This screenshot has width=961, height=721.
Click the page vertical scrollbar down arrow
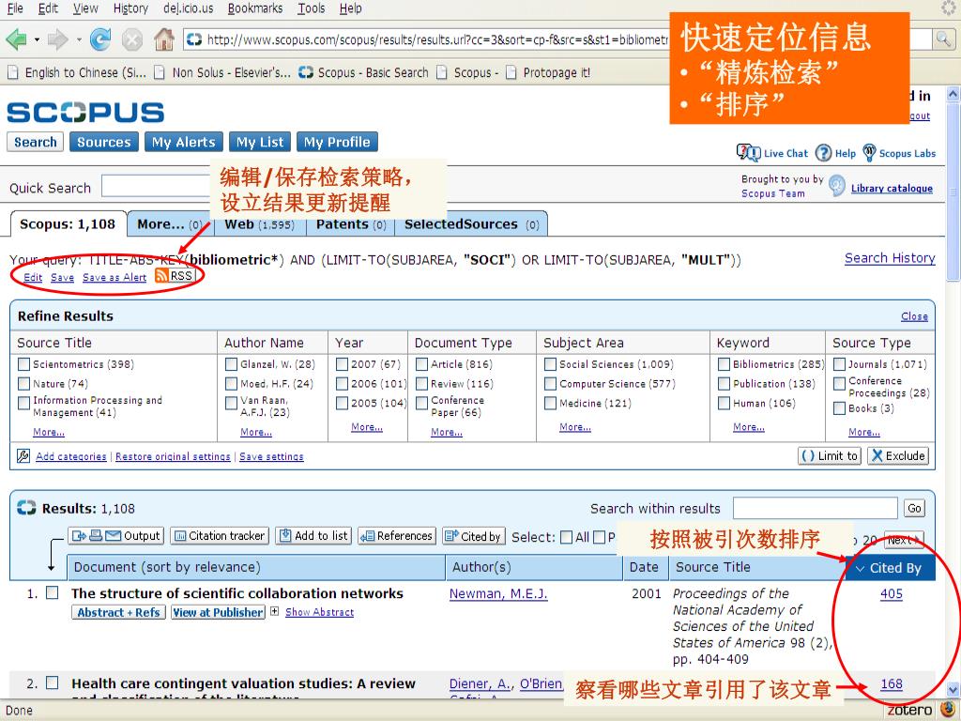click(x=953, y=689)
